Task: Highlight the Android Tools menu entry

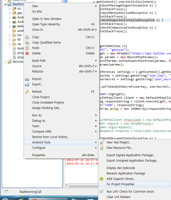Action: pos(62,142)
